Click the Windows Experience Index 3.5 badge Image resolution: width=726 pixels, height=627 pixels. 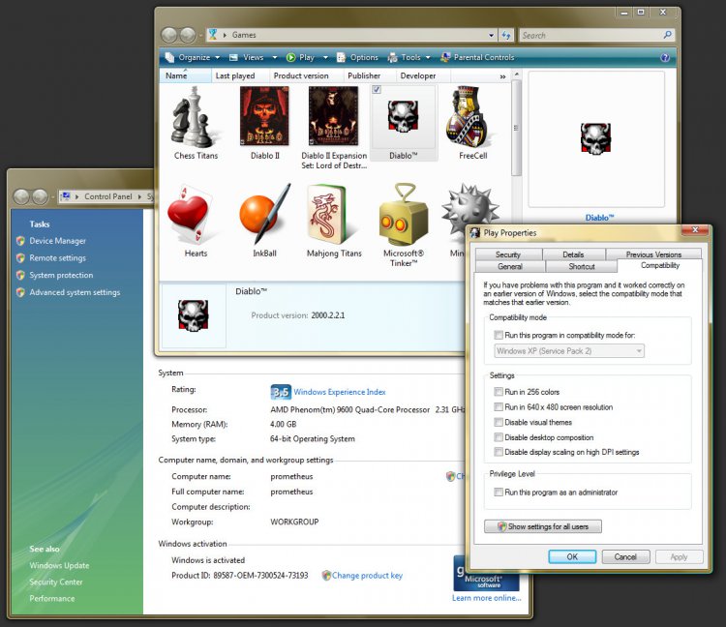pos(281,392)
